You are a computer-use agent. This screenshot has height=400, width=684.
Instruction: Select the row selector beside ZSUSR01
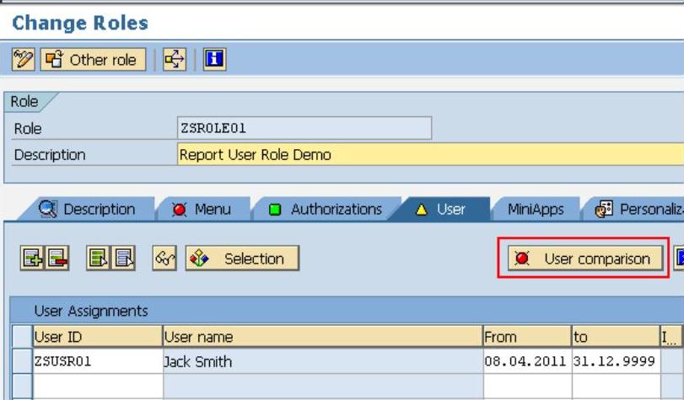(22, 361)
